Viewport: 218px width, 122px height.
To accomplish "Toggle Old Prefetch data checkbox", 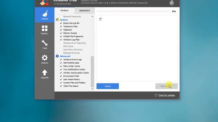I will coord(61,63).
